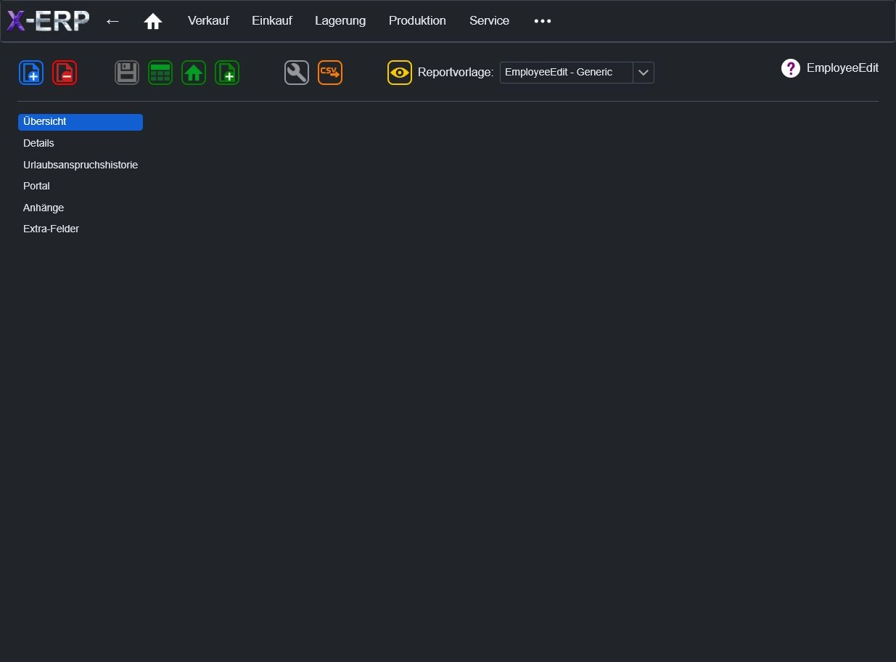Switch to the Portal tab

tap(81, 186)
